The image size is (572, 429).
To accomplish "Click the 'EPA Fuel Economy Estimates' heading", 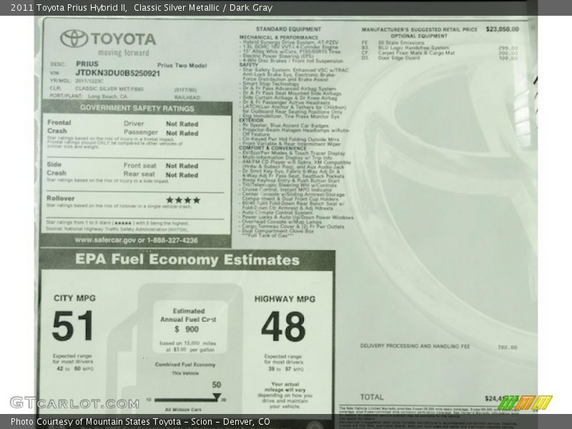I will pos(187,260).
